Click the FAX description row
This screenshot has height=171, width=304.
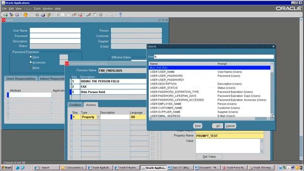coord(113,86)
